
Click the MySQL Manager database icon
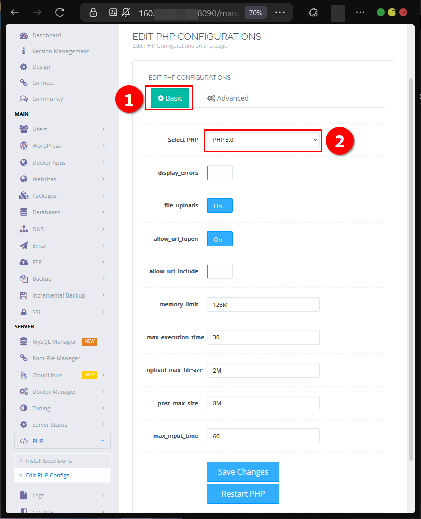click(x=24, y=342)
